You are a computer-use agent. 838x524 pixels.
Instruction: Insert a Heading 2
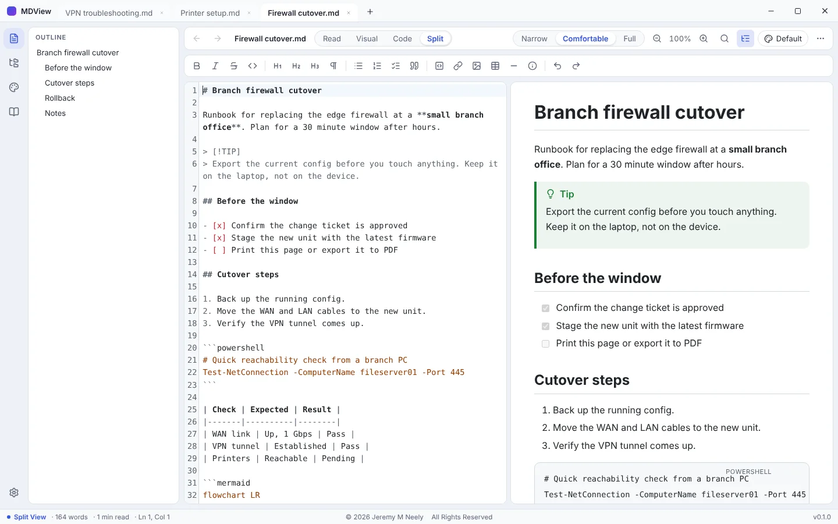click(296, 66)
